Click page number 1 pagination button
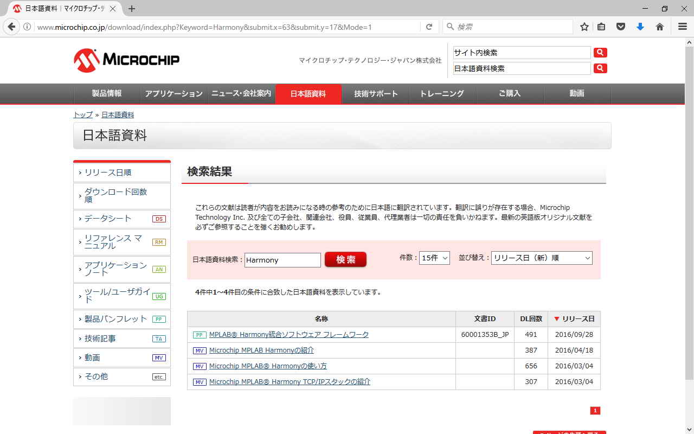 click(595, 411)
